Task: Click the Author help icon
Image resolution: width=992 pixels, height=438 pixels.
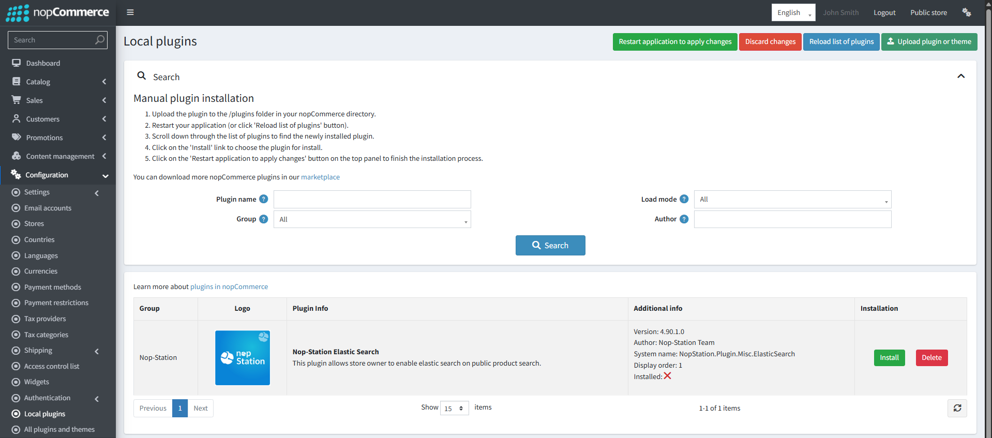Action: click(x=684, y=219)
